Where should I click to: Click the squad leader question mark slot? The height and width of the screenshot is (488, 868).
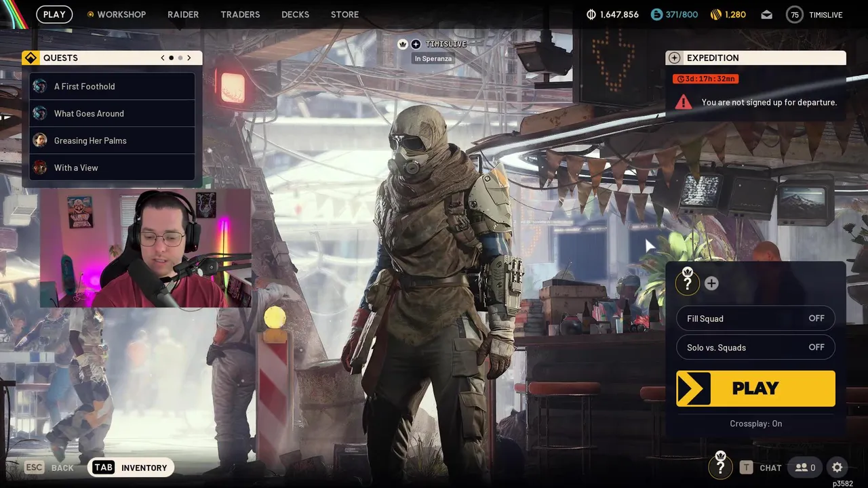pos(687,283)
